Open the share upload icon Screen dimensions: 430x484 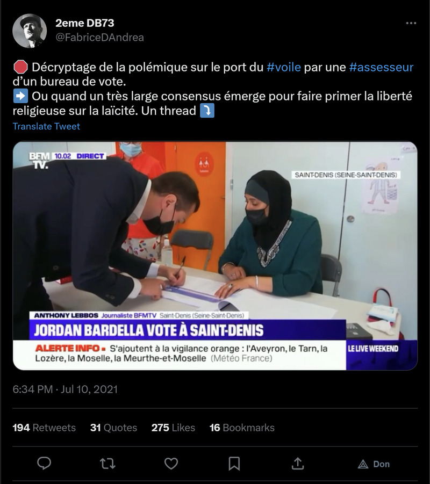[298, 464]
